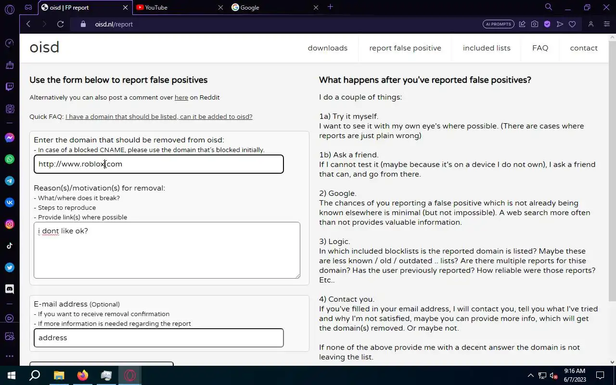Add page to bookmarks with heart icon
Screen dimensions: 616x385
pyautogui.click(x=572, y=24)
